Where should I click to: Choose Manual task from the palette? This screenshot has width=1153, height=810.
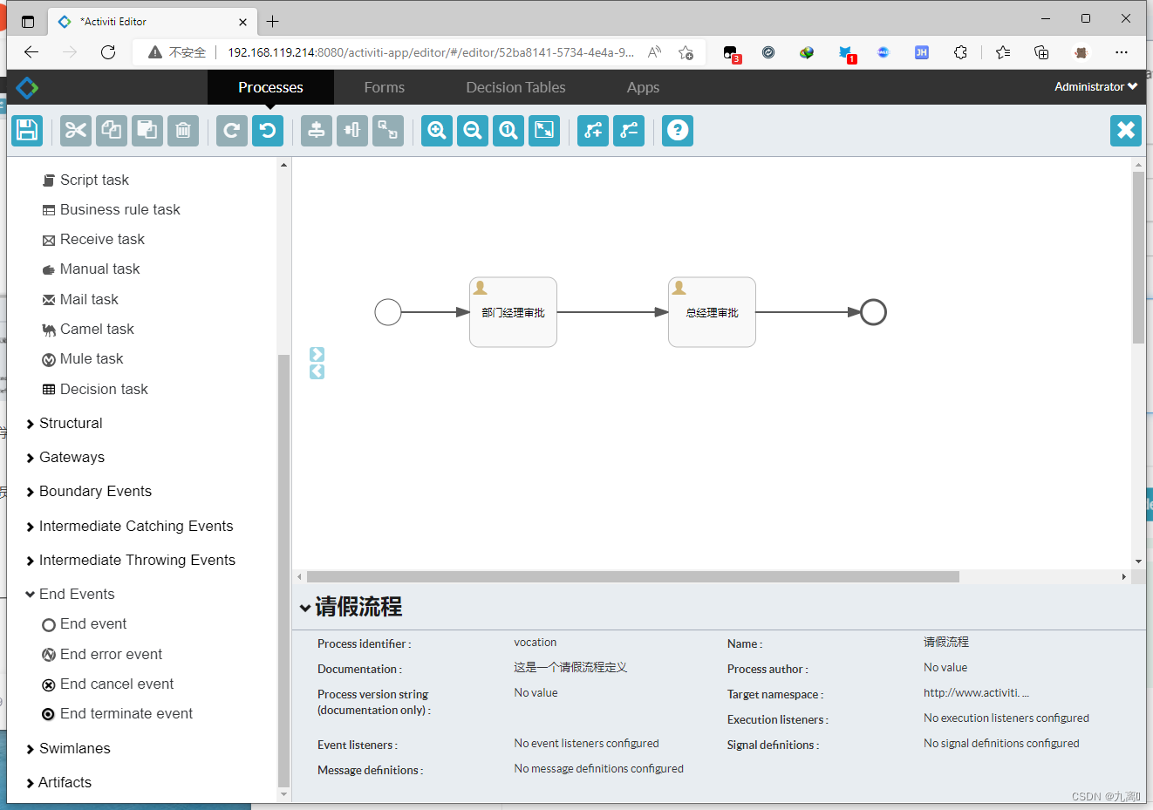tap(91, 269)
